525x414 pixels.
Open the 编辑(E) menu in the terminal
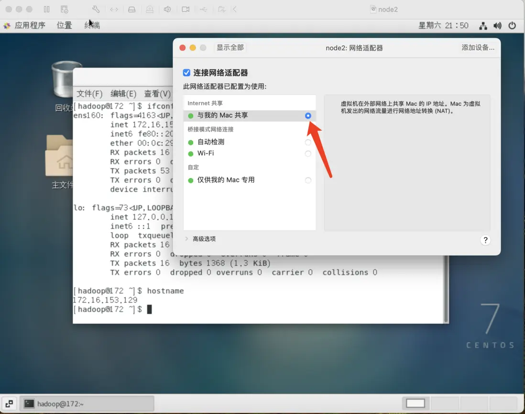tap(123, 93)
